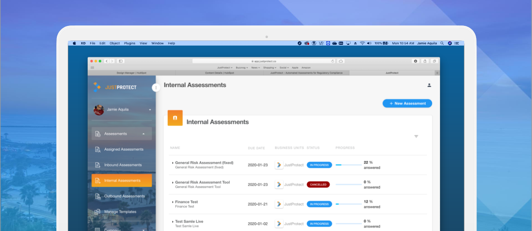
Task: Click the Assessments section document icon
Action: [98, 134]
